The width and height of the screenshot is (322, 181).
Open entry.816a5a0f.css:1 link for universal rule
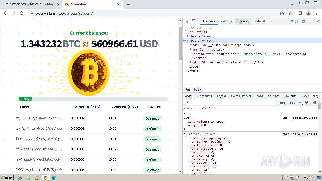coord(300,134)
